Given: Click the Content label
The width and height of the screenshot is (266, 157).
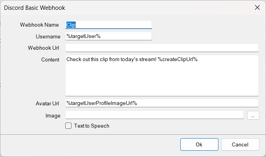Looking at the screenshot, I should (50, 60).
